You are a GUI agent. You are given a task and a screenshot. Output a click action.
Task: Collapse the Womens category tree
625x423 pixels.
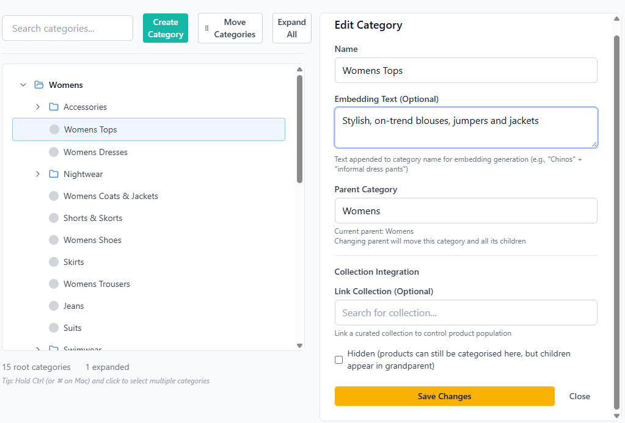click(23, 85)
